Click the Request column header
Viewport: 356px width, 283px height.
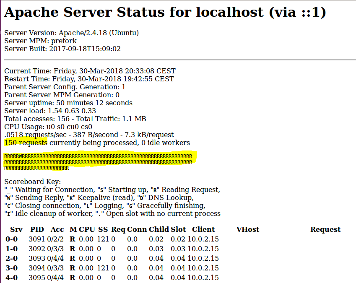click(x=325, y=229)
